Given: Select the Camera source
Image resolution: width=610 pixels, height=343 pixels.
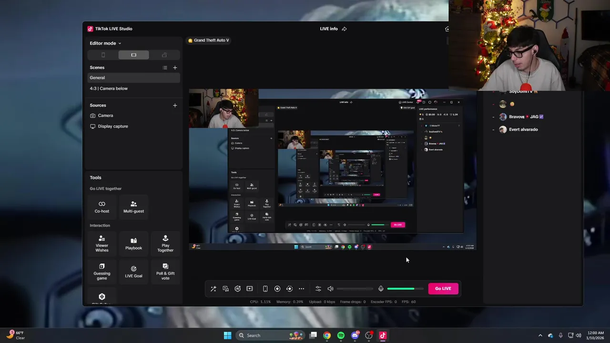Looking at the screenshot, I should [133, 116].
